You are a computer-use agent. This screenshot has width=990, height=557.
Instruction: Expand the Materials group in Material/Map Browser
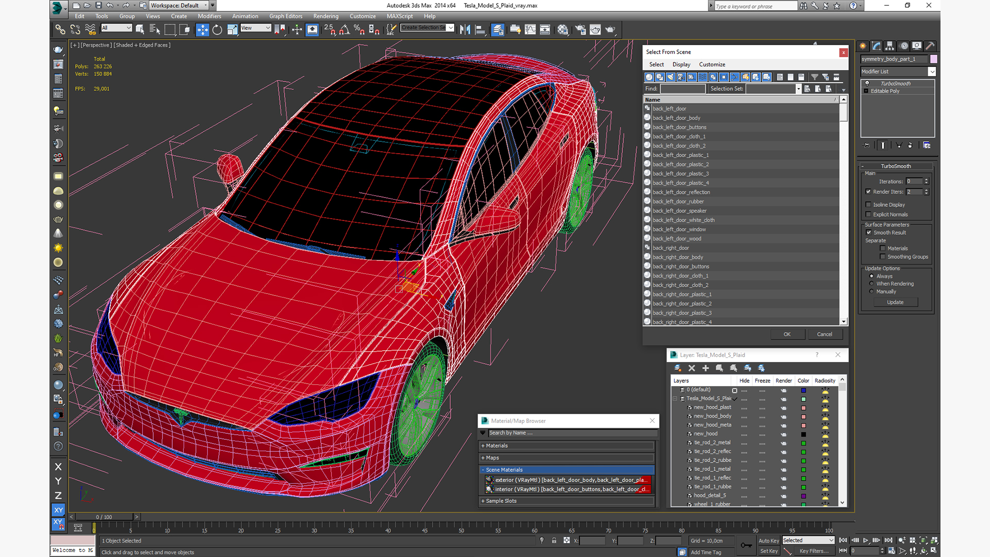[x=567, y=446]
